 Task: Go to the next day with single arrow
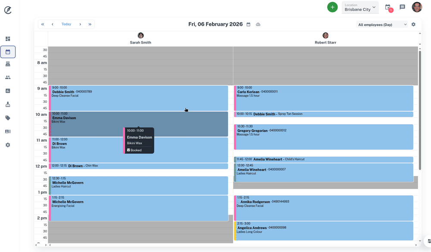(x=80, y=25)
